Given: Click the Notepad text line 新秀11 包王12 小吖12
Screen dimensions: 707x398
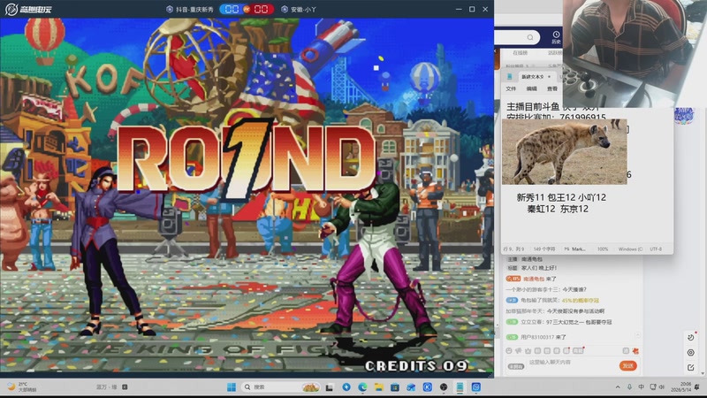Looking at the screenshot, I should click(x=561, y=197).
